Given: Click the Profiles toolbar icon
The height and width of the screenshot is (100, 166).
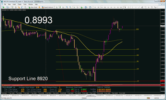Looking at the screenshot, I should point(7,7).
